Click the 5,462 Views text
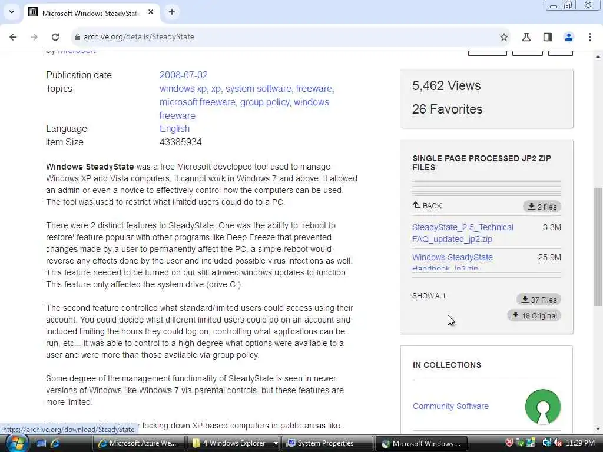 point(446,85)
